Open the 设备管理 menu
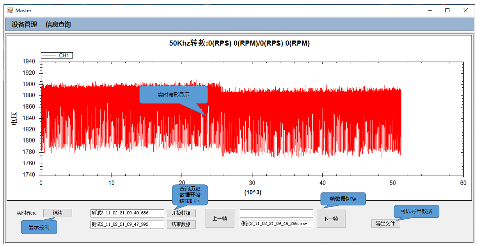Image resolution: width=477 pixels, height=247 pixels. (x=24, y=25)
